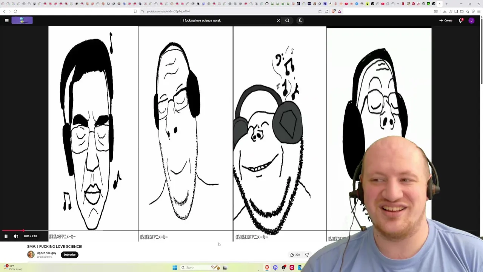Image resolution: width=483 pixels, height=272 pixels.
Task: Reload the YouTube page
Action: coord(15,11)
